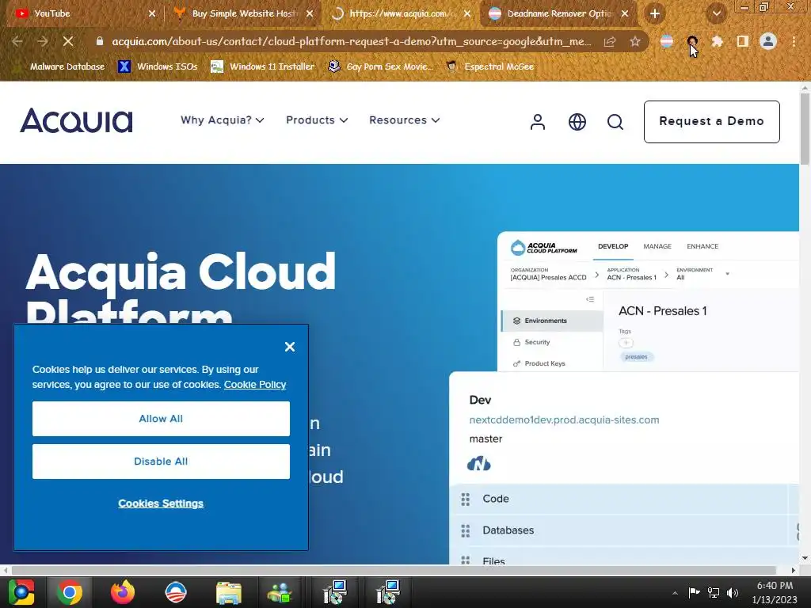Click Allow All cookies
Screen dimensions: 811x608
(x=161, y=419)
